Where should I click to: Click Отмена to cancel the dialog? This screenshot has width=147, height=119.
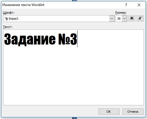(133, 112)
